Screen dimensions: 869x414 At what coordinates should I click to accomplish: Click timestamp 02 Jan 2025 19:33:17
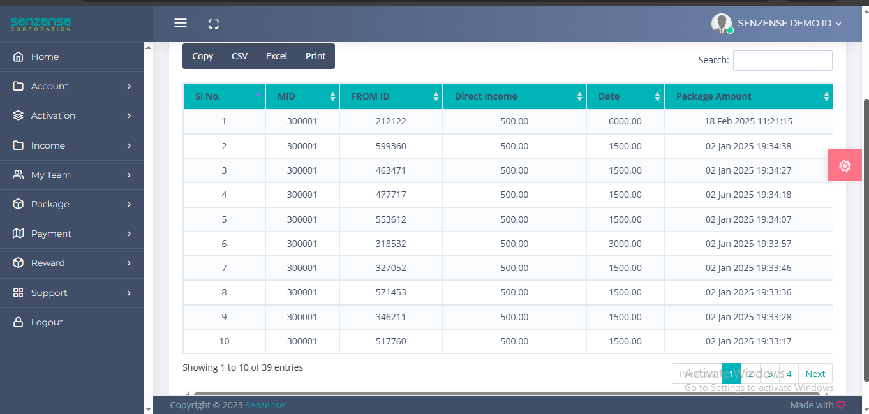[748, 341]
